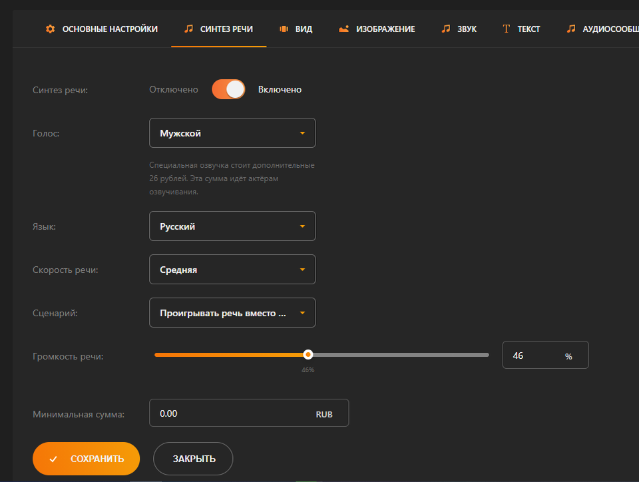
Task: Select the icon next to Вид tab
Action: [x=282, y=29]
